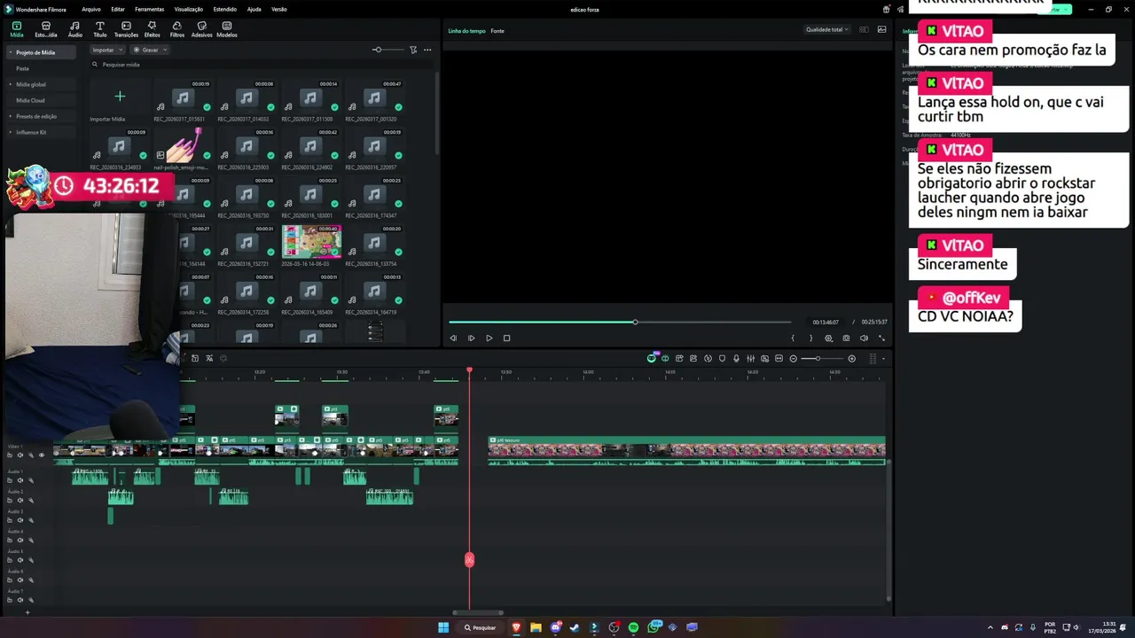This screenshot has width=1135, height=638.
Task: Open the Qualidade total dropdown
Action: (826, 29)
